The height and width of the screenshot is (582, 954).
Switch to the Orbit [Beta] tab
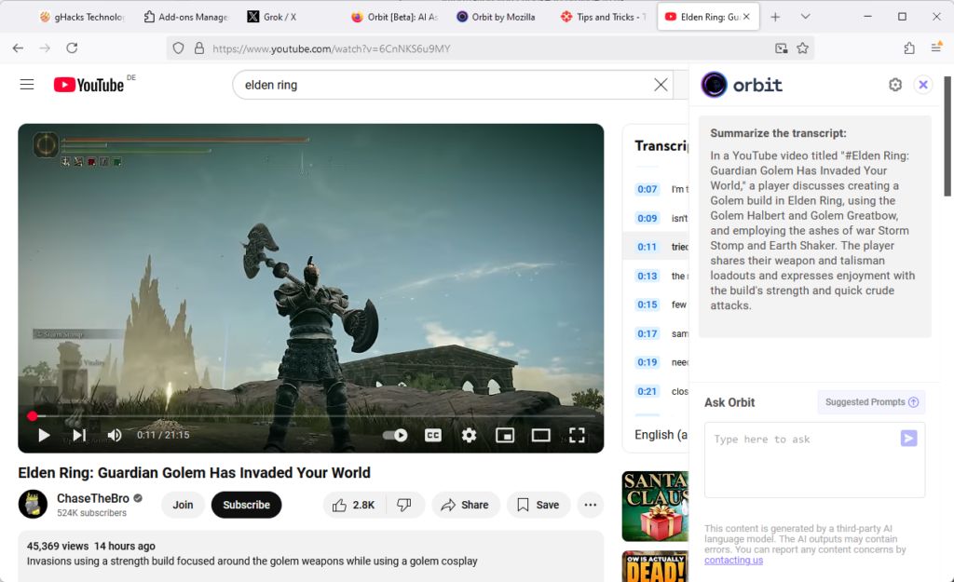394,17
